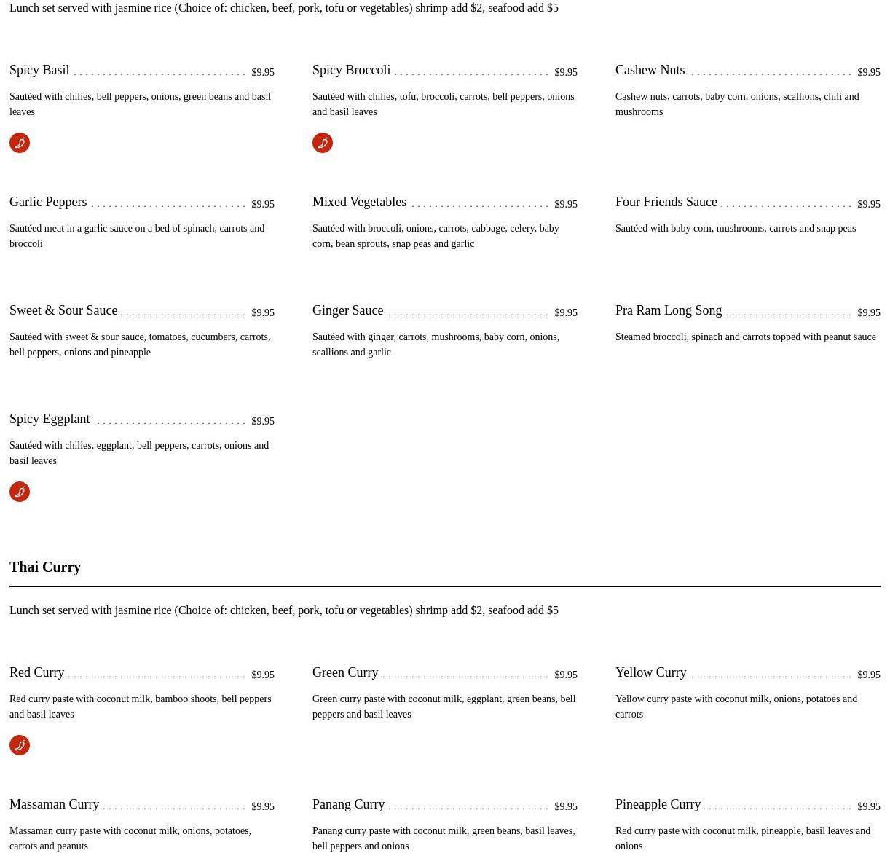Select the Thai Curry section heading
Viewport: 890px width, 853px height.
tap(45, 567)
